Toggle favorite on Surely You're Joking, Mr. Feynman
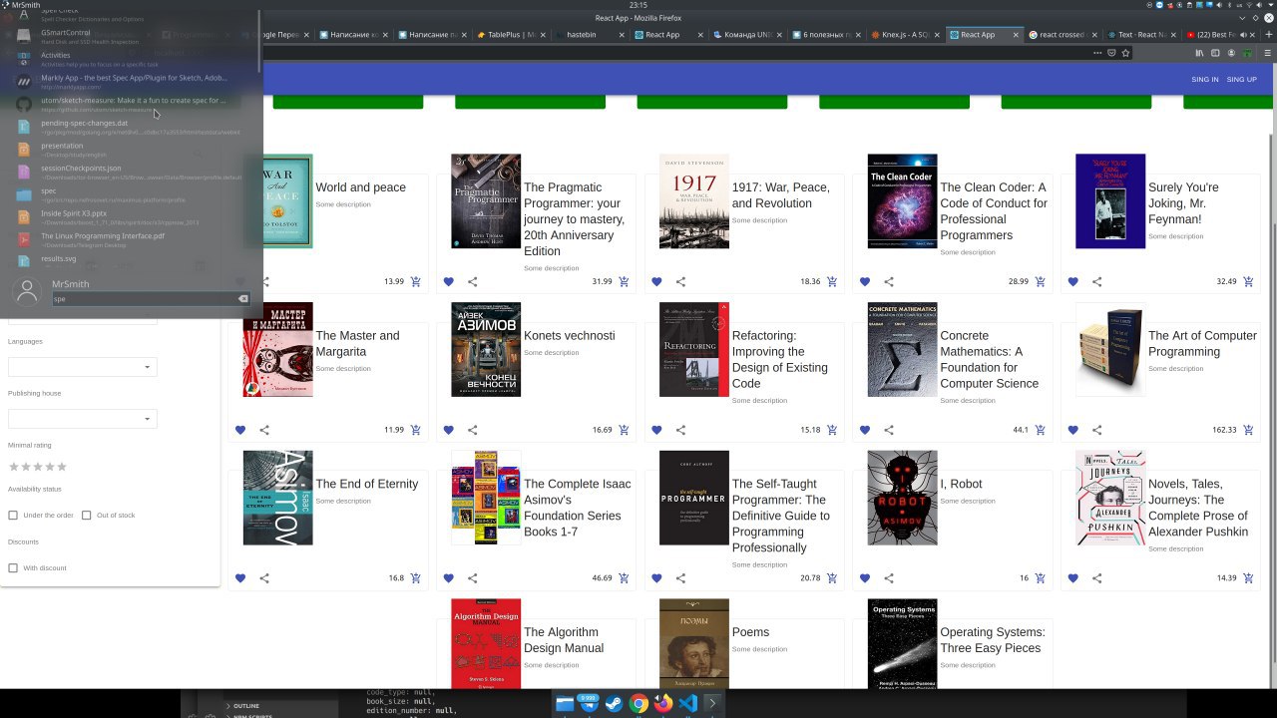Viewport: 1277px width, 718px height. (1073, 282)
